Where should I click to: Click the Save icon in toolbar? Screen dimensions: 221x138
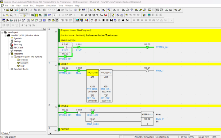(x=12, y=10)
